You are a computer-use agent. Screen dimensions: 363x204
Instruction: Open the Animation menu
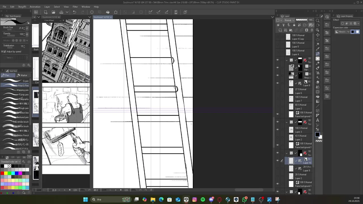pos(35,7)
